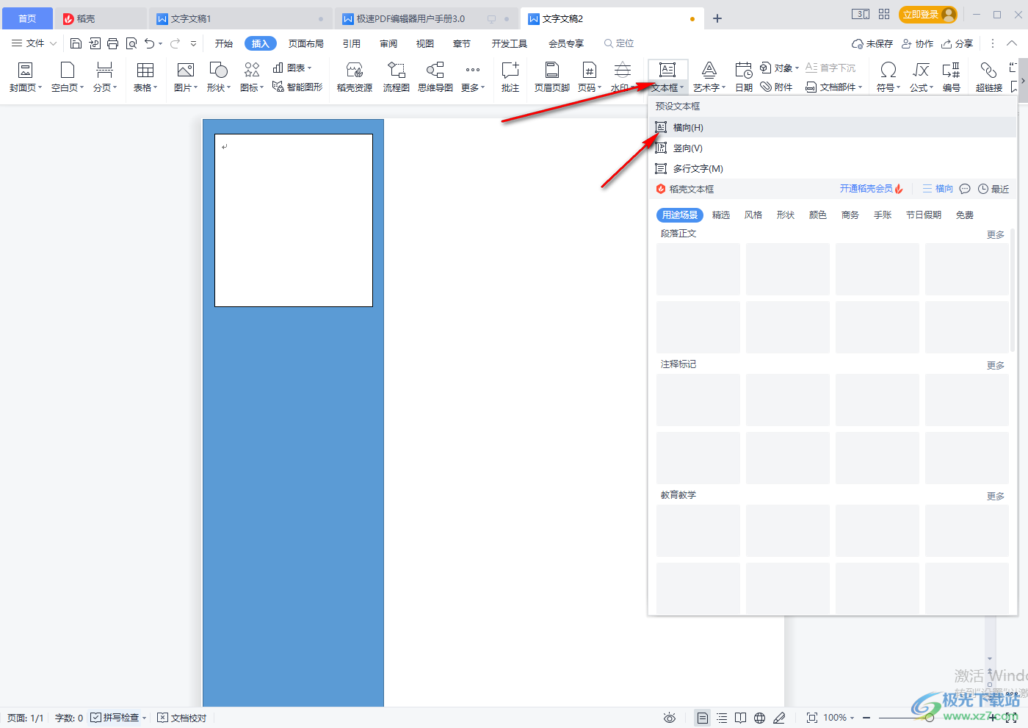Insert a table (表格)
1028x728 pixels.
[x=145, y=77]
